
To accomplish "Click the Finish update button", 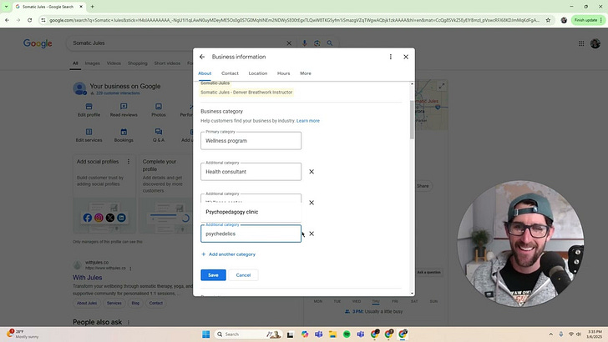I will tap(588, 20).
